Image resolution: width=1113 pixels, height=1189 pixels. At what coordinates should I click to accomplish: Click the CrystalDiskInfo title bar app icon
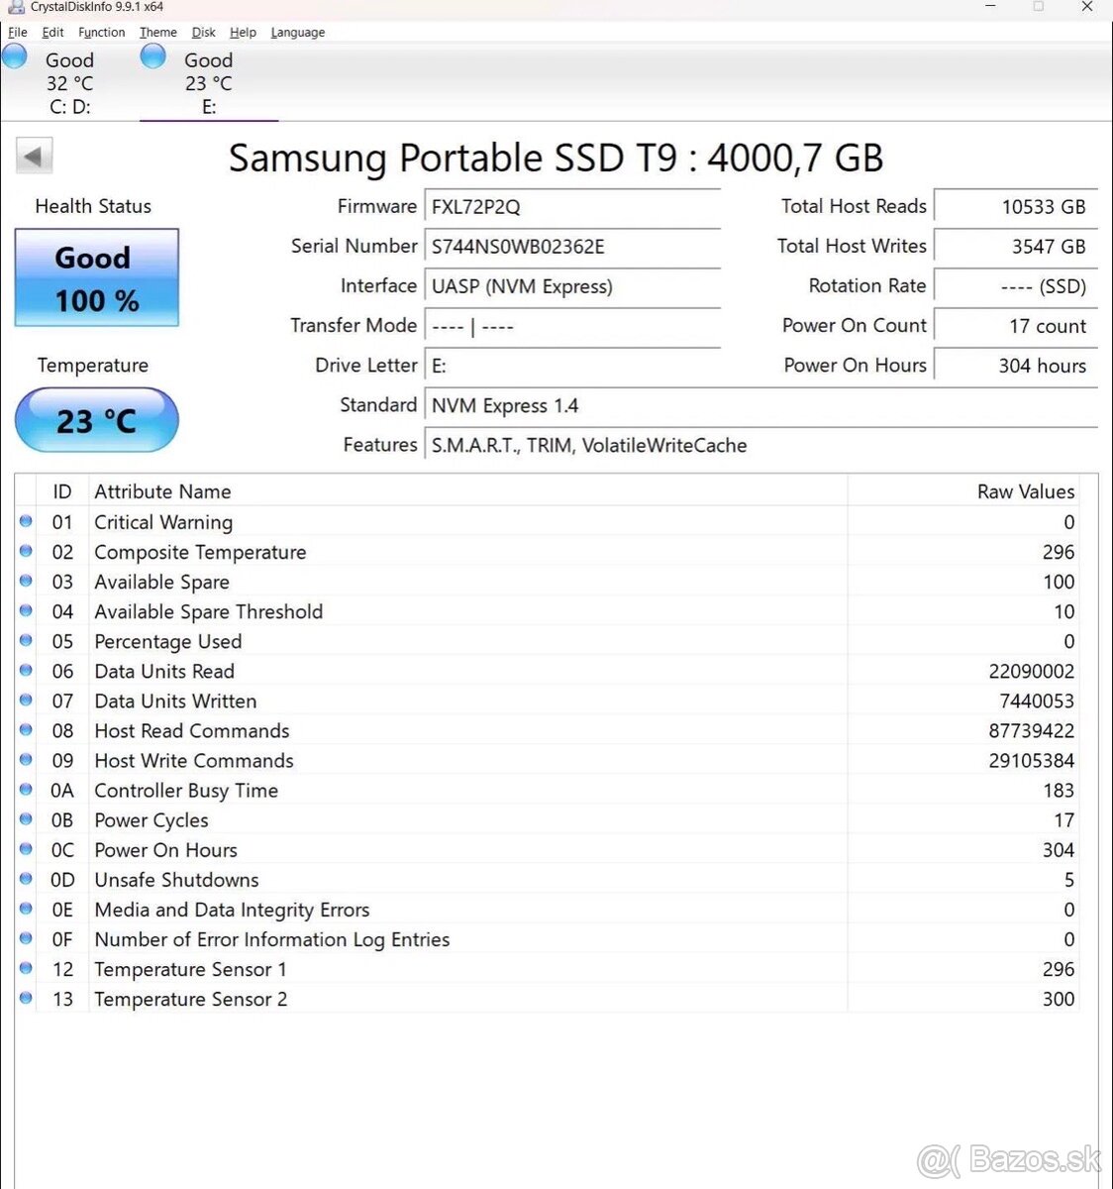16,7
